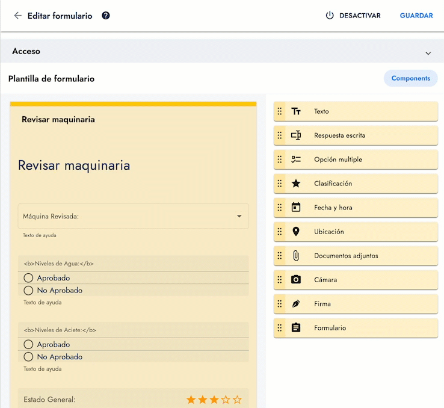Grab the drag handle of Opción multiple
444x408 pixels.
(280, 159)
